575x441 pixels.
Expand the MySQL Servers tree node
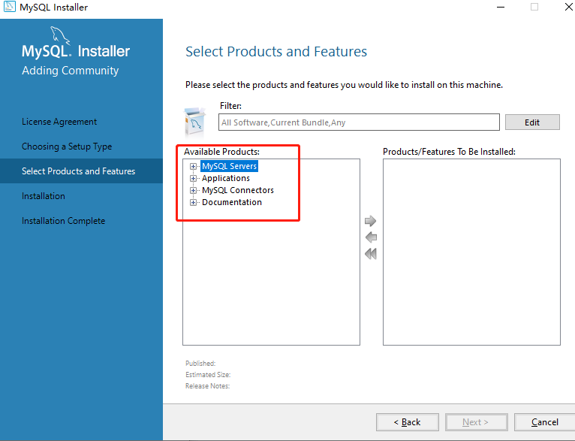coord(194,167)
